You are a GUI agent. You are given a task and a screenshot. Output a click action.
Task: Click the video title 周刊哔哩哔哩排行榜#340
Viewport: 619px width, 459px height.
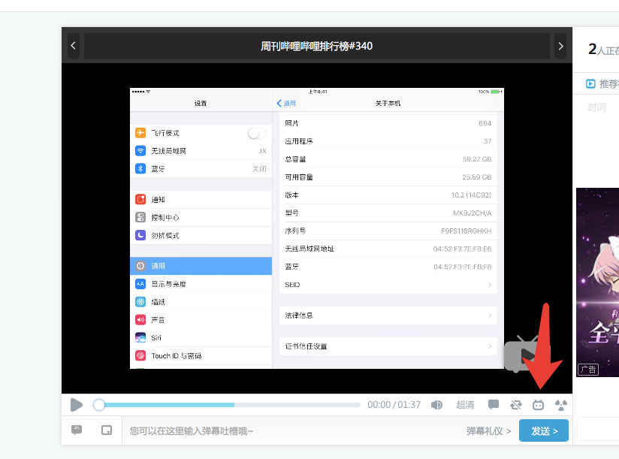tap(316, 46)
